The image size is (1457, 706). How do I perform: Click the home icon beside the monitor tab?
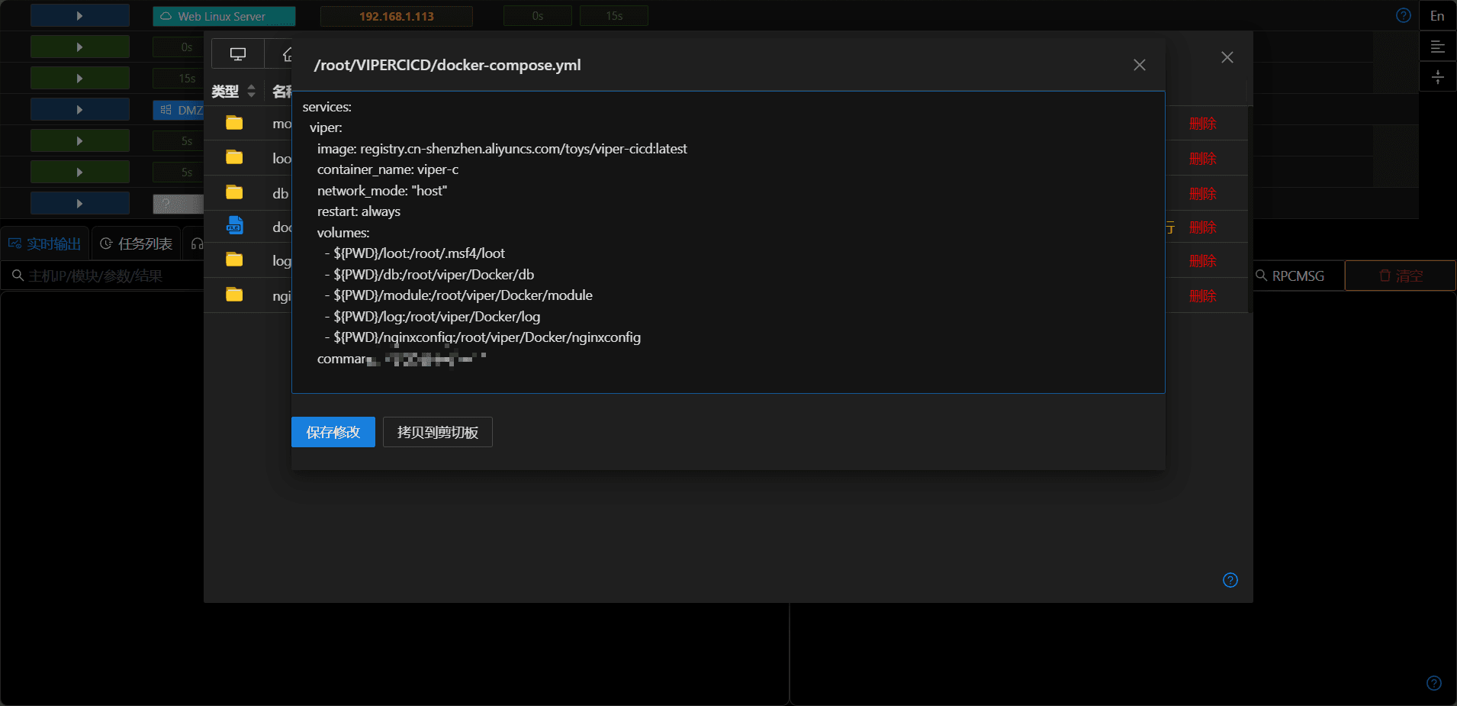click(287, 54)
